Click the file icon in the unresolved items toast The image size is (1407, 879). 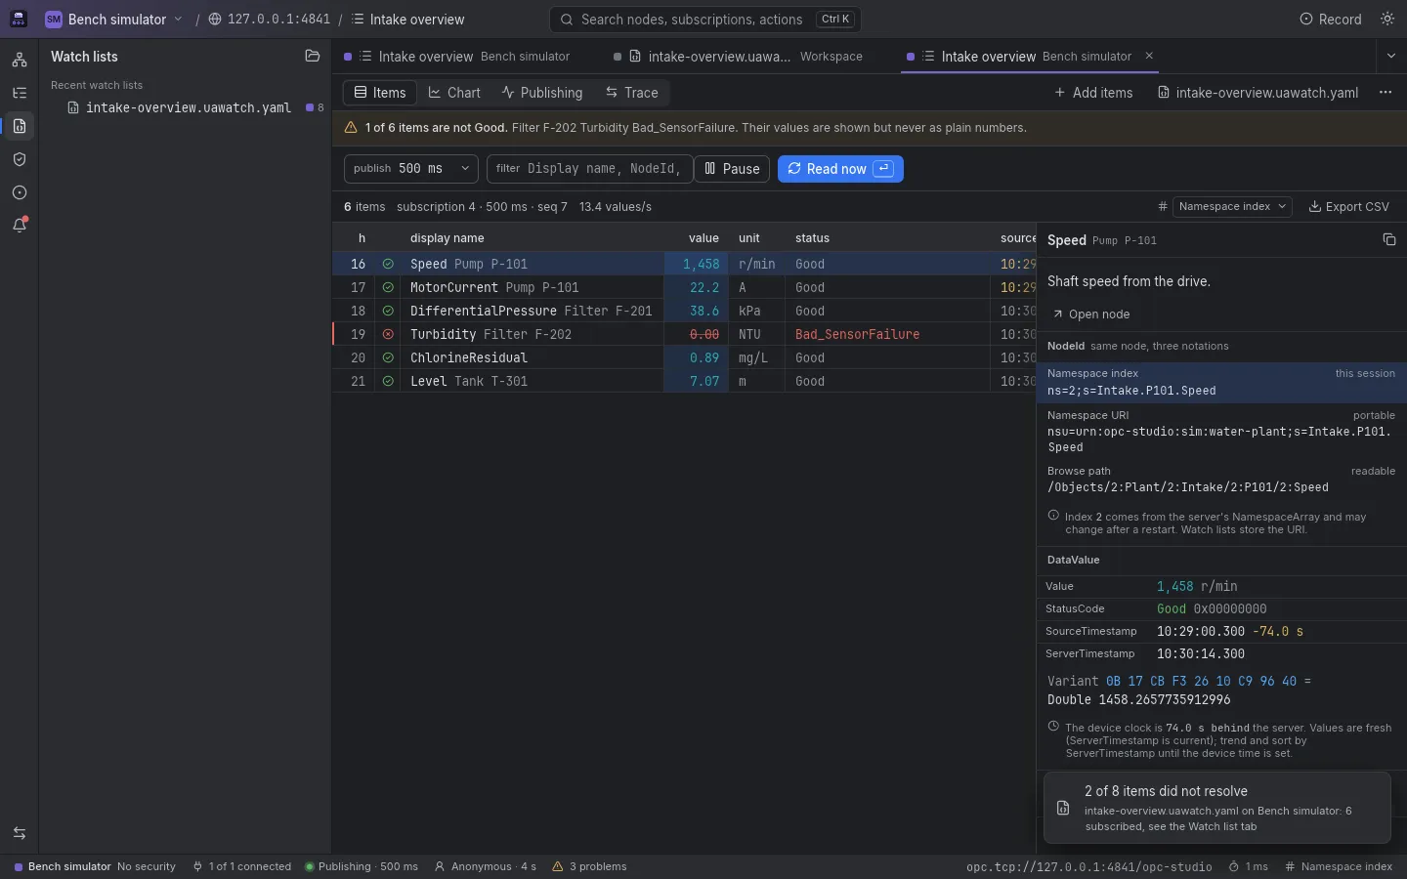coord(1063,809)
